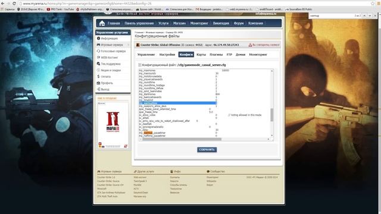Open Тех.поддержка in the sidebar
381x214 pixels.
[111, 64]
